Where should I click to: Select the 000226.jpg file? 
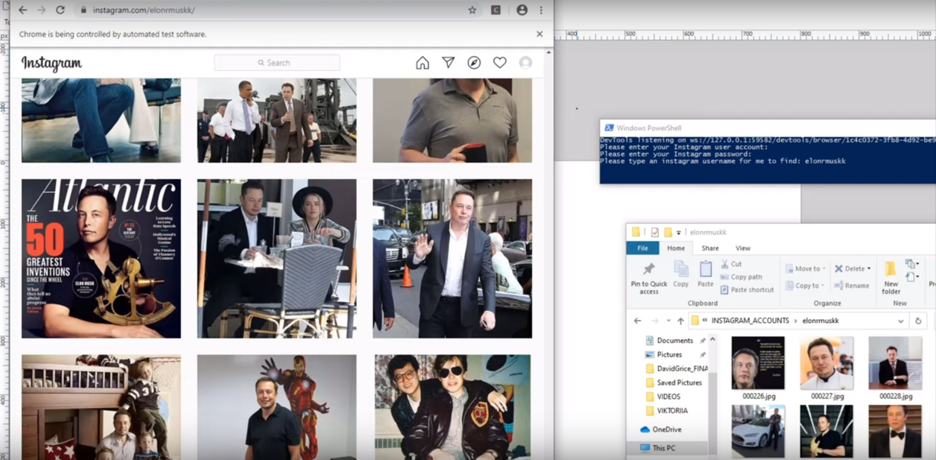click(758, 368)
